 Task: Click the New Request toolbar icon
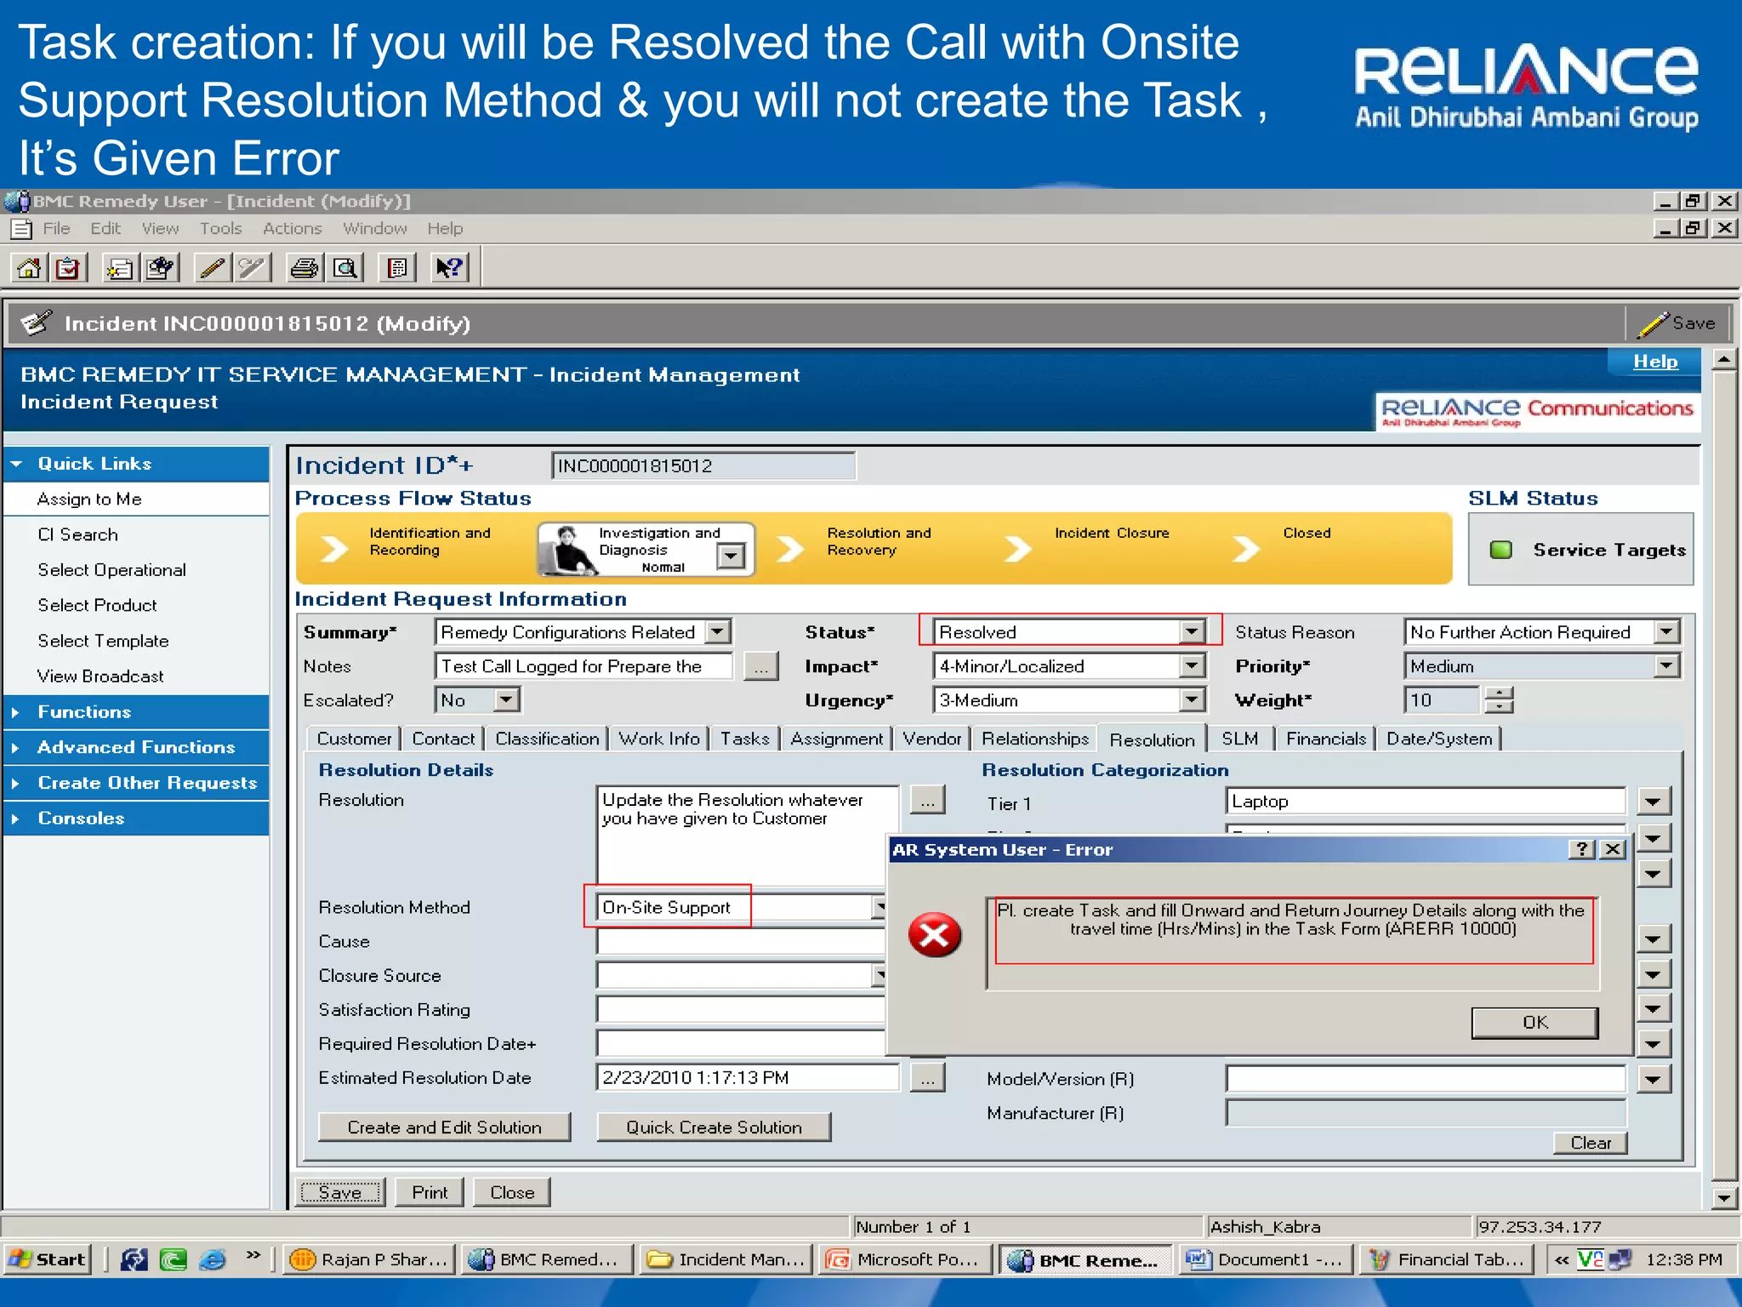coord(121,268)
